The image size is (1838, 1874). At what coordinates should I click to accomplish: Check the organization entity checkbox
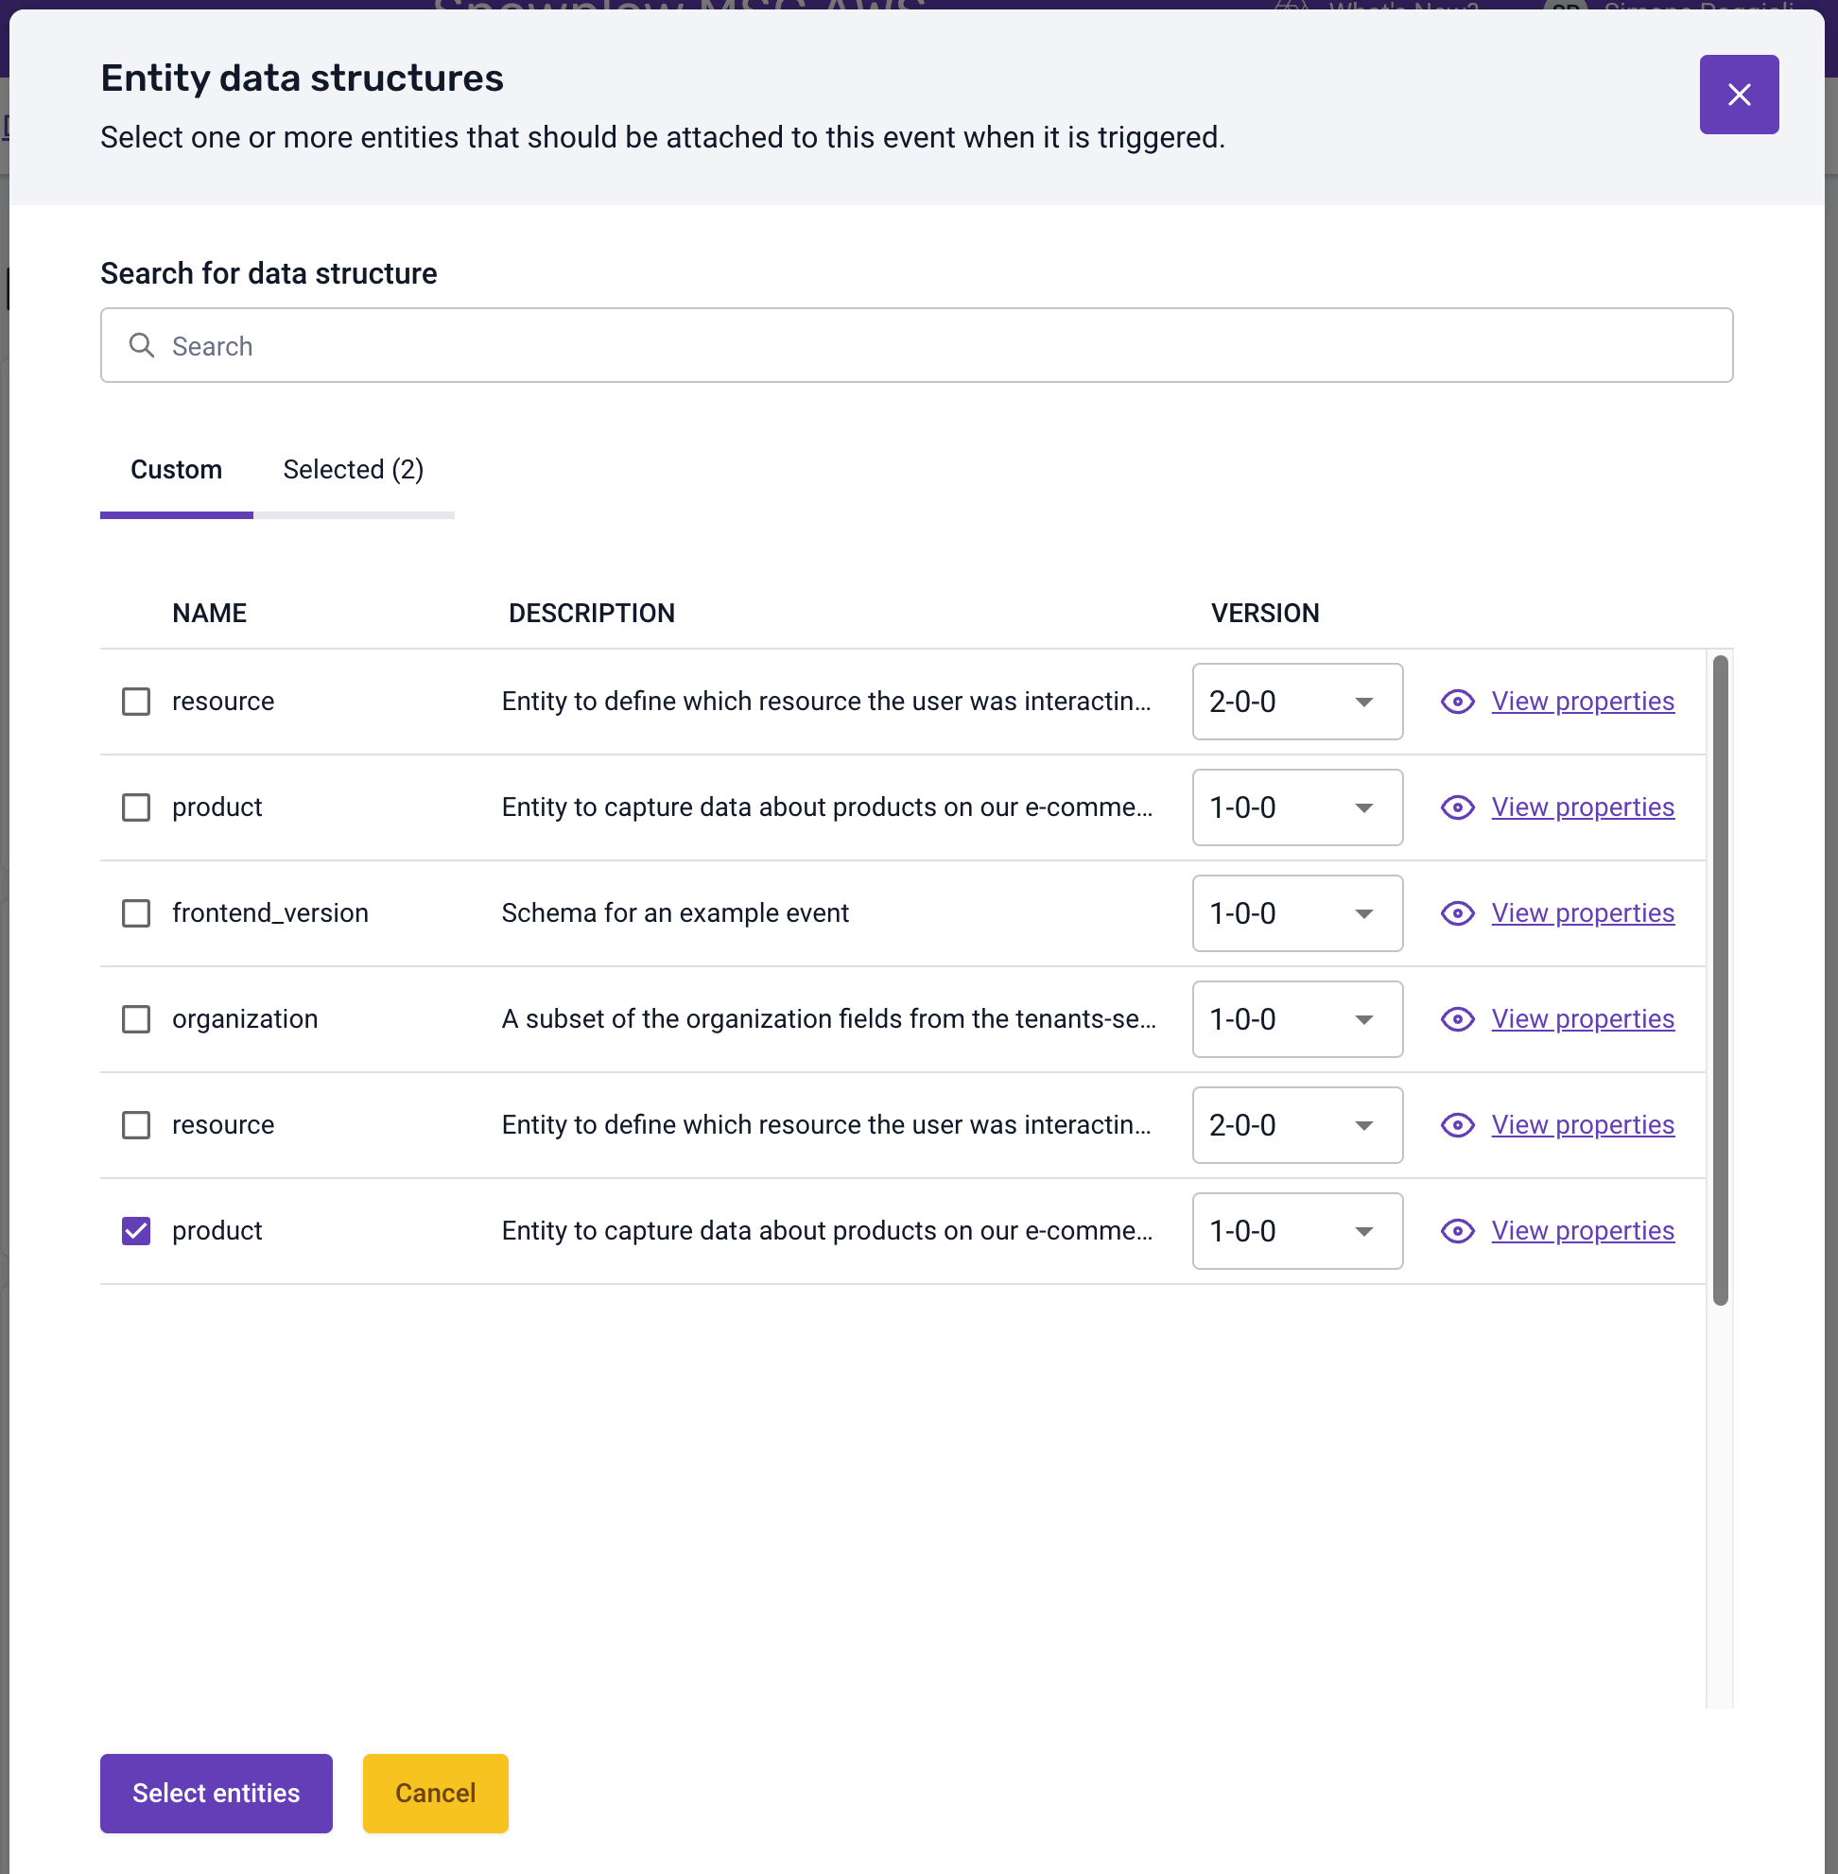136,1019
